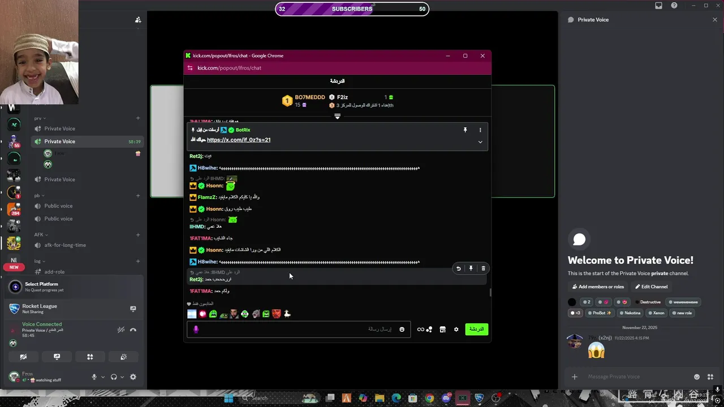724x407 pixels.
Task: Open pinned message options three-dot menu
Action: tap(480, 130)
